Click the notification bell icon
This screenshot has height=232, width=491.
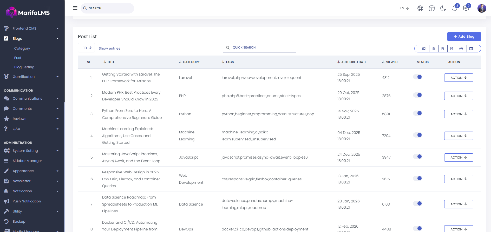454,8
